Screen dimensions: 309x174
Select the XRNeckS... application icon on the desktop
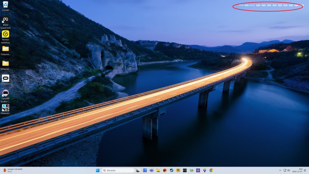pos(5,109)
